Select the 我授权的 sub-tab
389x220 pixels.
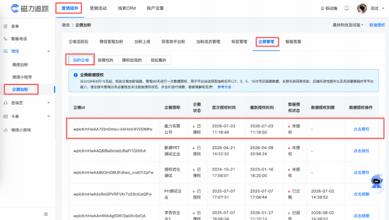(105, 60)
